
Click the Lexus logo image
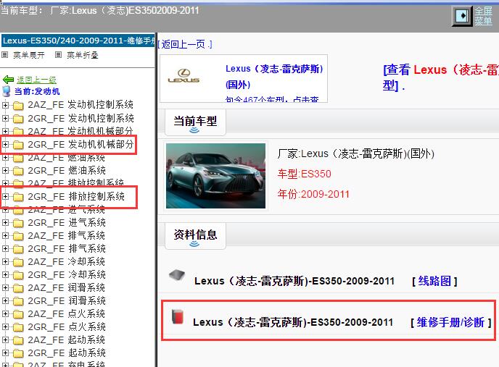[x=184, y=76]
